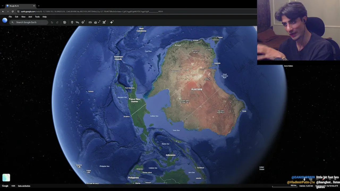
Task: Click the Banda Sea label
Action: [165, 144]
